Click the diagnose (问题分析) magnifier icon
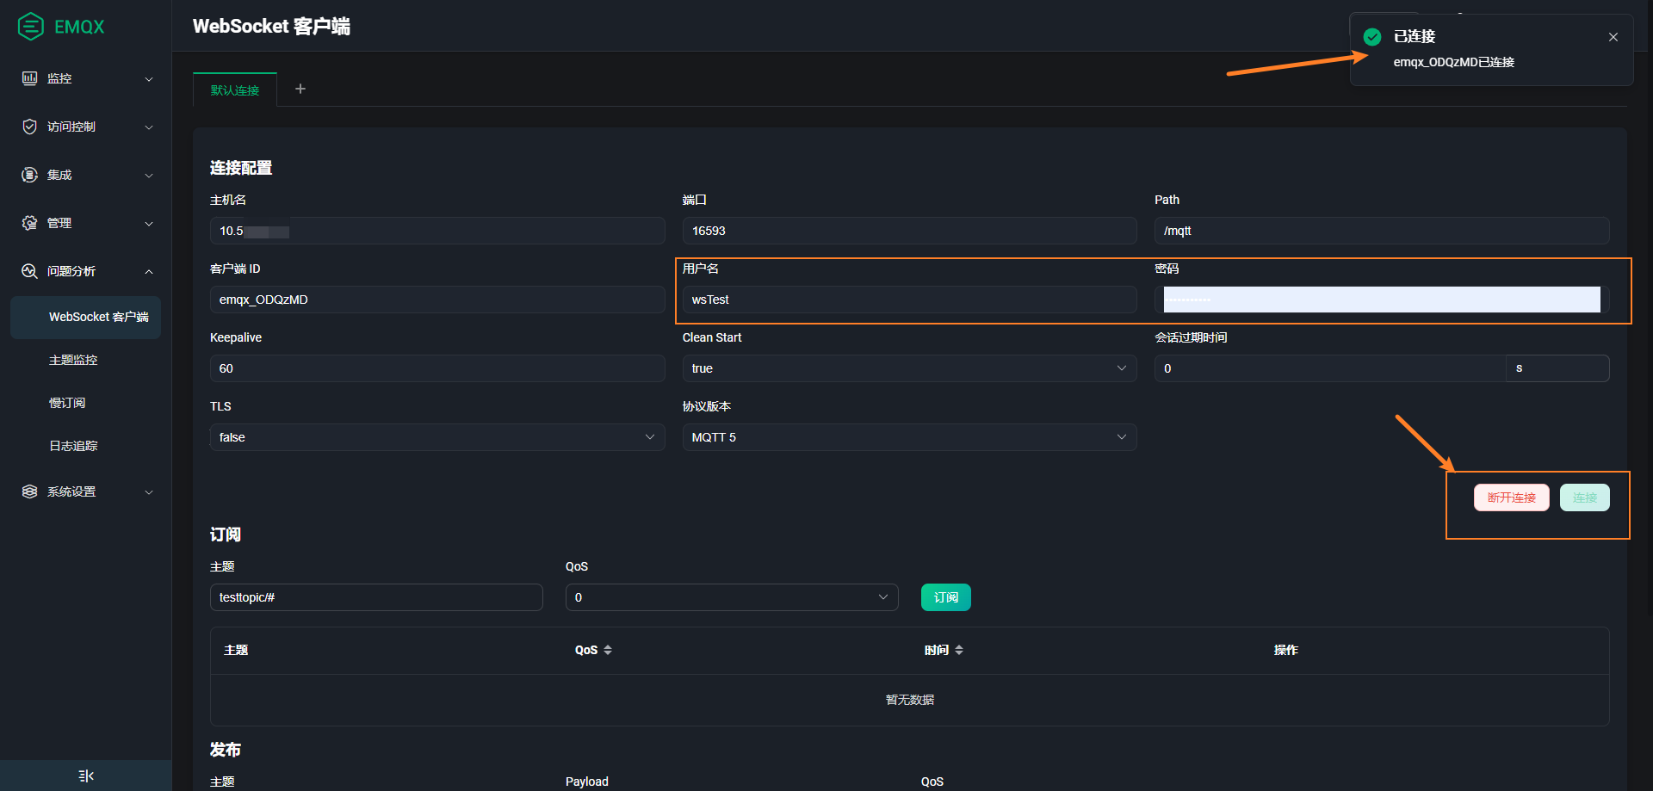This screenshot has width=1653, height=791. tap(29, 271)
